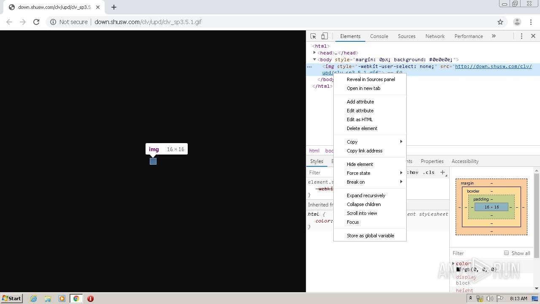Reload the page
540x304 pixels.
pos(36,22)
